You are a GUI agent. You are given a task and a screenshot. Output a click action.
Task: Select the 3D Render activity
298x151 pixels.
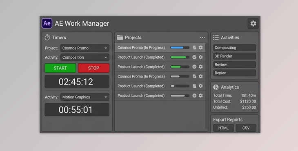[235, 56]
